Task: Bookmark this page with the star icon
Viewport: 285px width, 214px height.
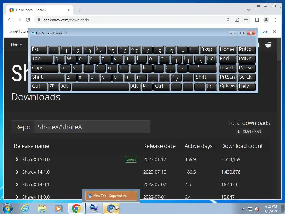Action: coord(246,20)
